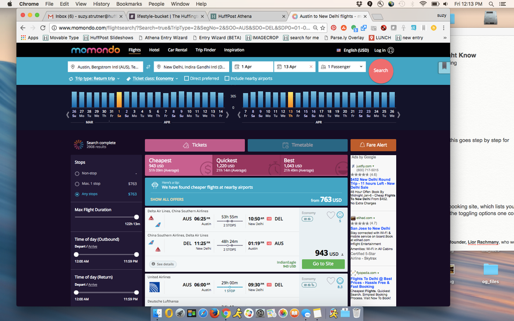Open Hotel tab in momondo nav
Image resolution: width=514 pixels, height=321 pixels.
click(154, 50)
